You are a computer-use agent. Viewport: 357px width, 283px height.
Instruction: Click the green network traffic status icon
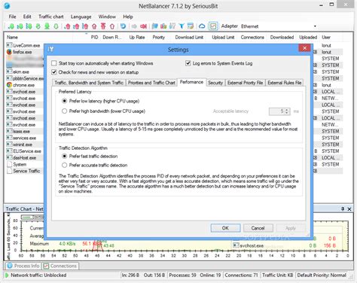[x=7, y=275]
